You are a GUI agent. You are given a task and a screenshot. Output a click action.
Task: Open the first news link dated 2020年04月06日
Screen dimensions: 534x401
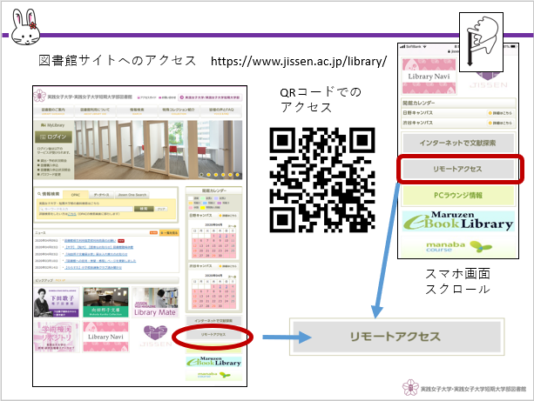click(x=91, y=241)
